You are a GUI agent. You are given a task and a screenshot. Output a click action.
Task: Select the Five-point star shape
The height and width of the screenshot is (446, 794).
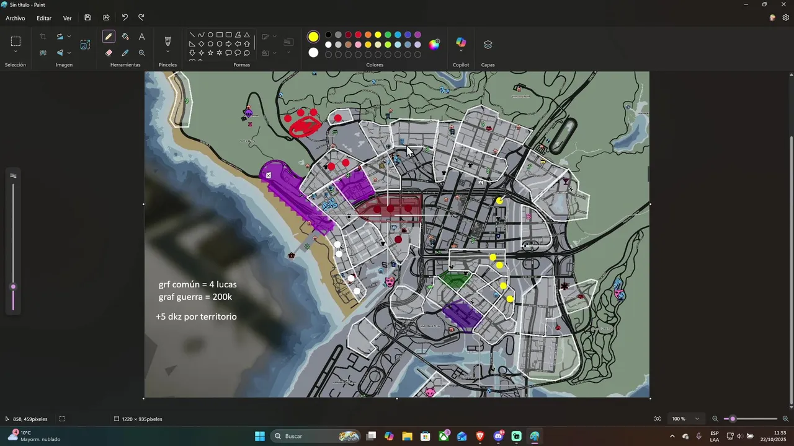tap(210, 53)
